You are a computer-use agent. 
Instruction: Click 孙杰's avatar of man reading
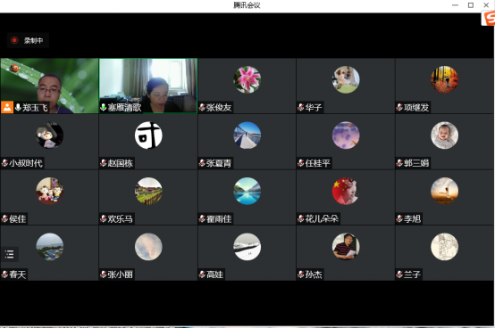click(x=346, y=247)
